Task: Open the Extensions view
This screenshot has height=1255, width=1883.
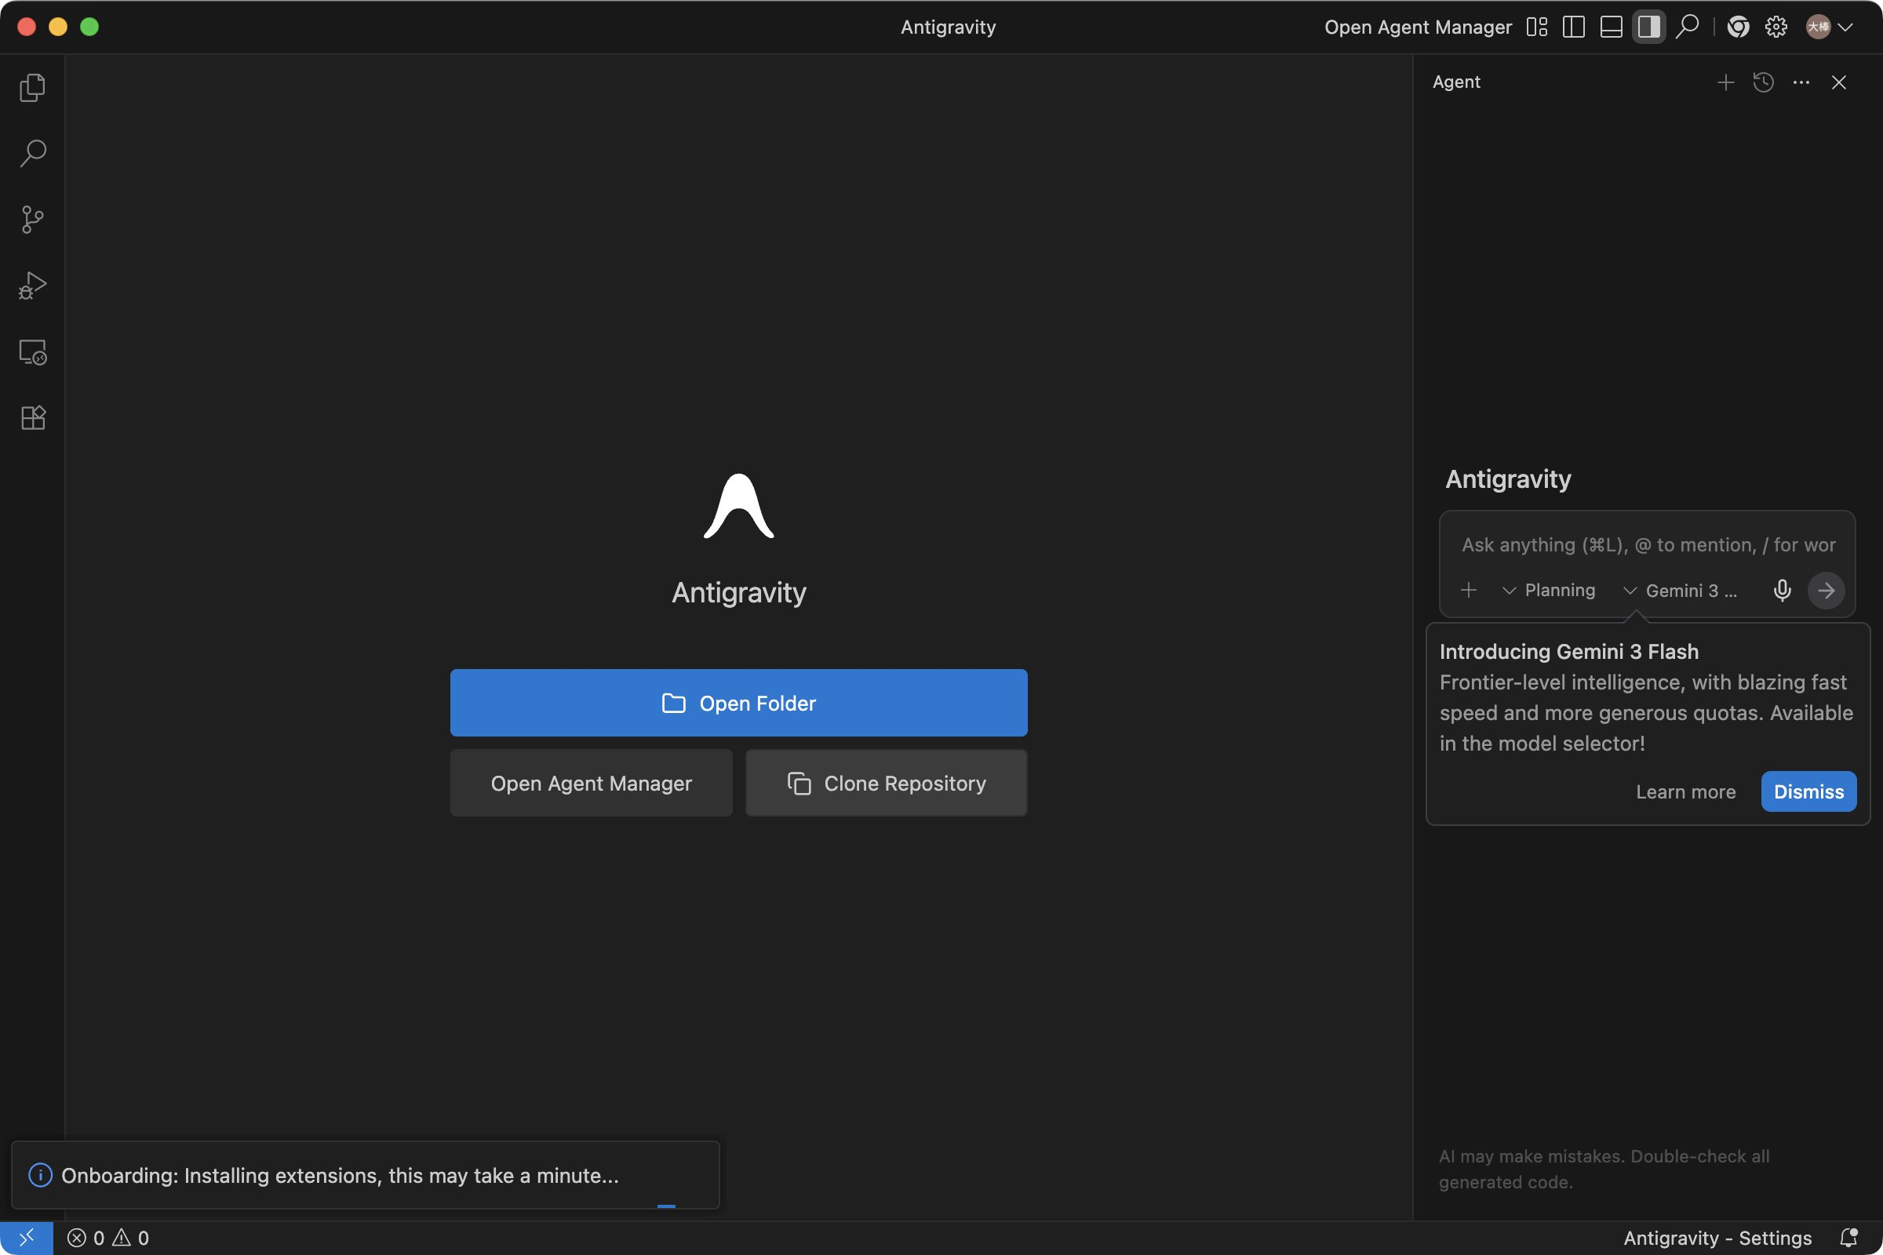Action: [x=32, y=418]
